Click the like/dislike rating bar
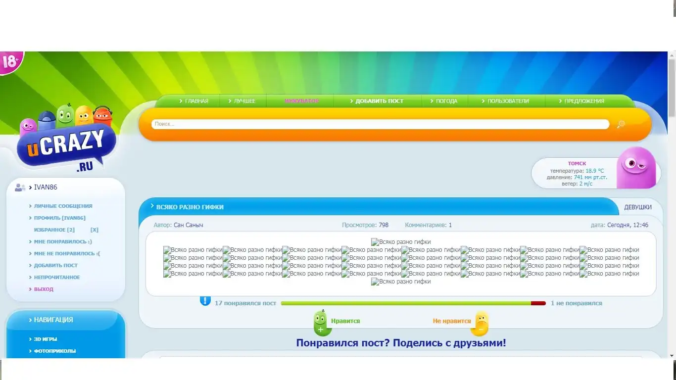Screen dimensions: 676x380 tap(413, 303)
